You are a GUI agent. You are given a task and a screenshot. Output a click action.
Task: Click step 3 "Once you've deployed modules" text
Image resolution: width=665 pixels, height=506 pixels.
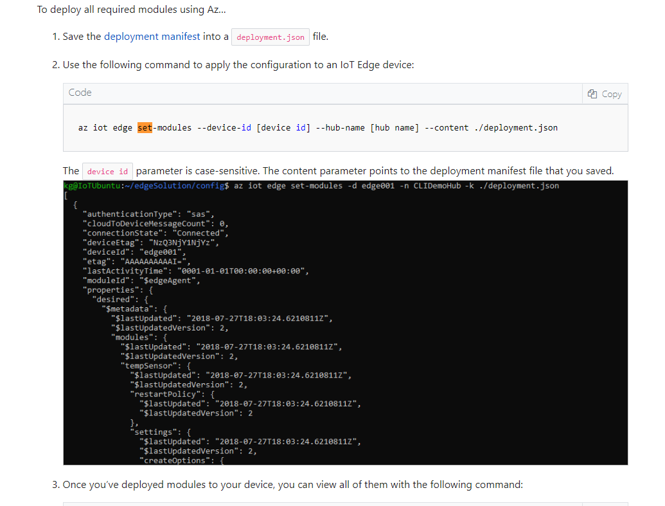292,484
